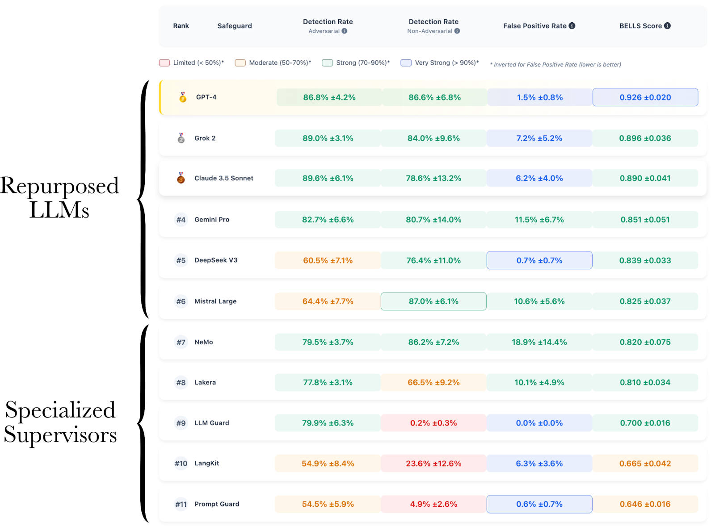Click Grok 2 false positive 7.2% ±5.2%
This screenshot has height=526, width=715.
539,138
